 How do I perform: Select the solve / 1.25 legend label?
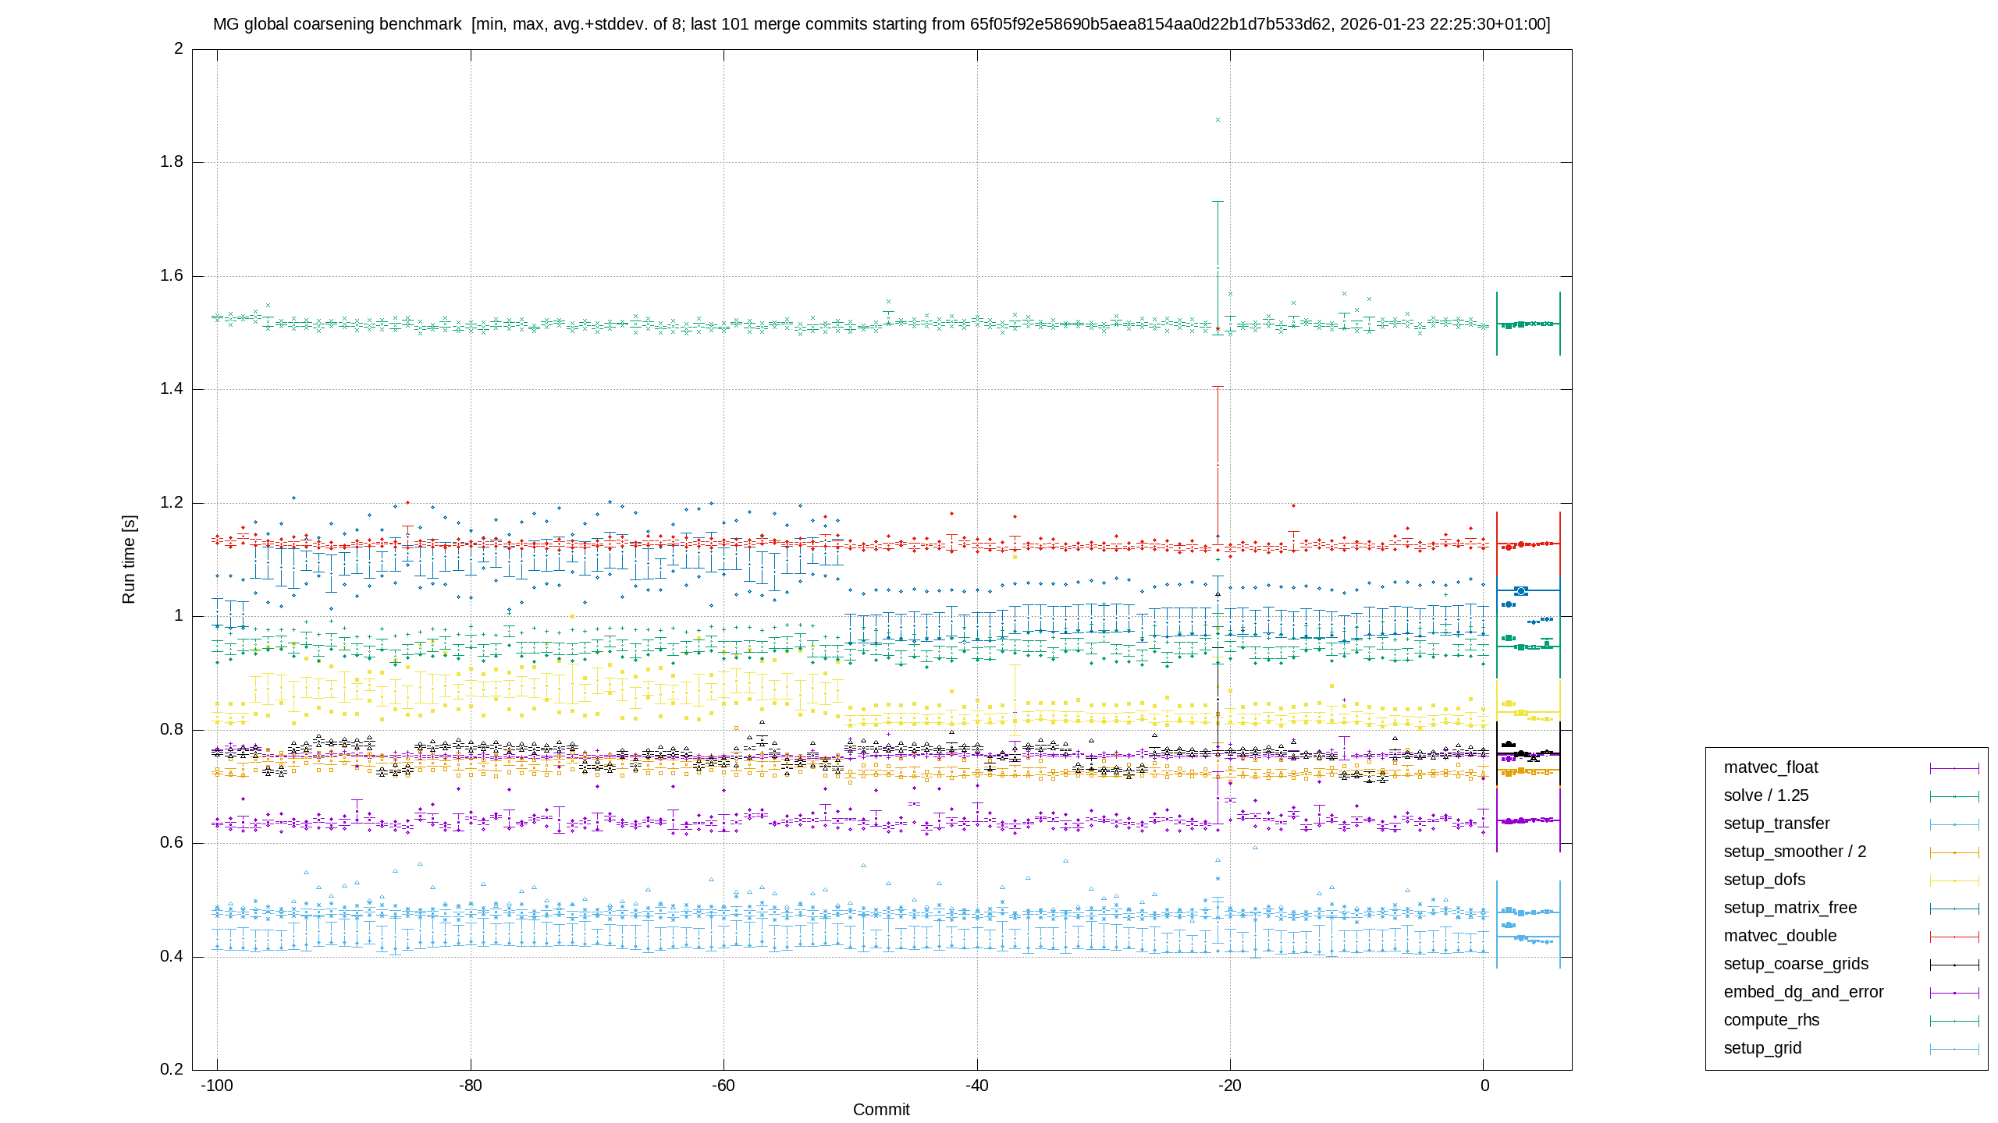pos(1766,795)
